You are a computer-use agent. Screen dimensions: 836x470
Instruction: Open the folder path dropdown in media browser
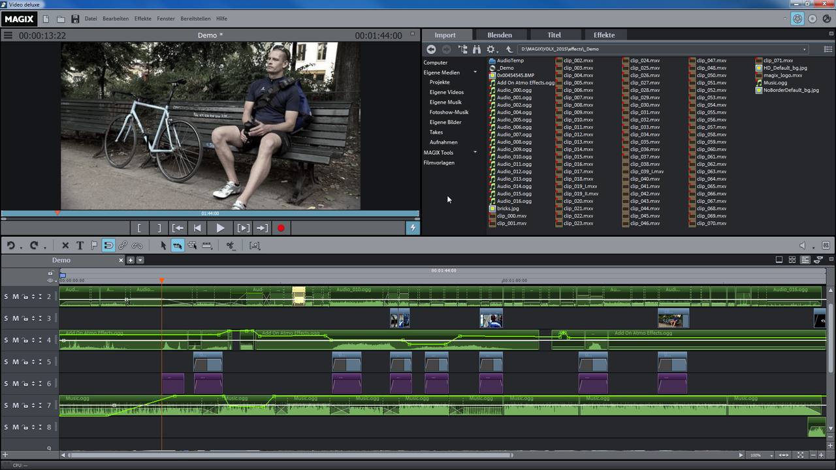(804, 50)
